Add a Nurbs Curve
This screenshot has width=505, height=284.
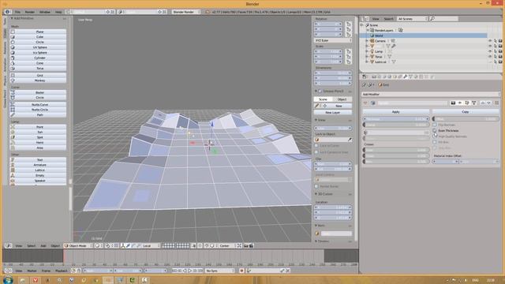pos(38,104)
